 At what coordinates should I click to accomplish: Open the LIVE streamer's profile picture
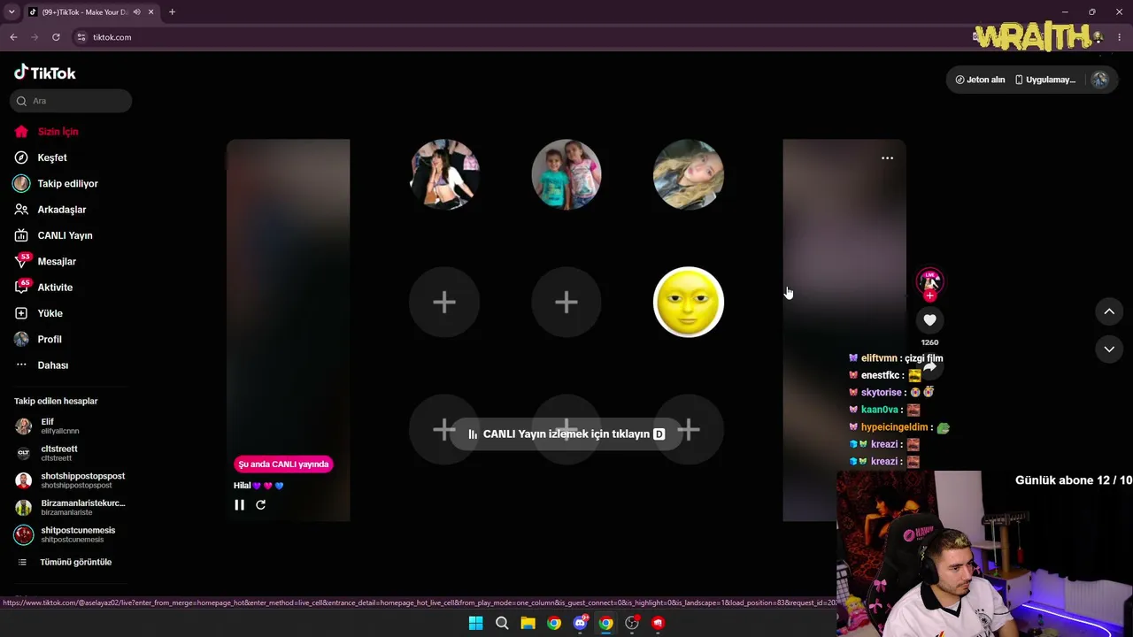click(929, 281)
